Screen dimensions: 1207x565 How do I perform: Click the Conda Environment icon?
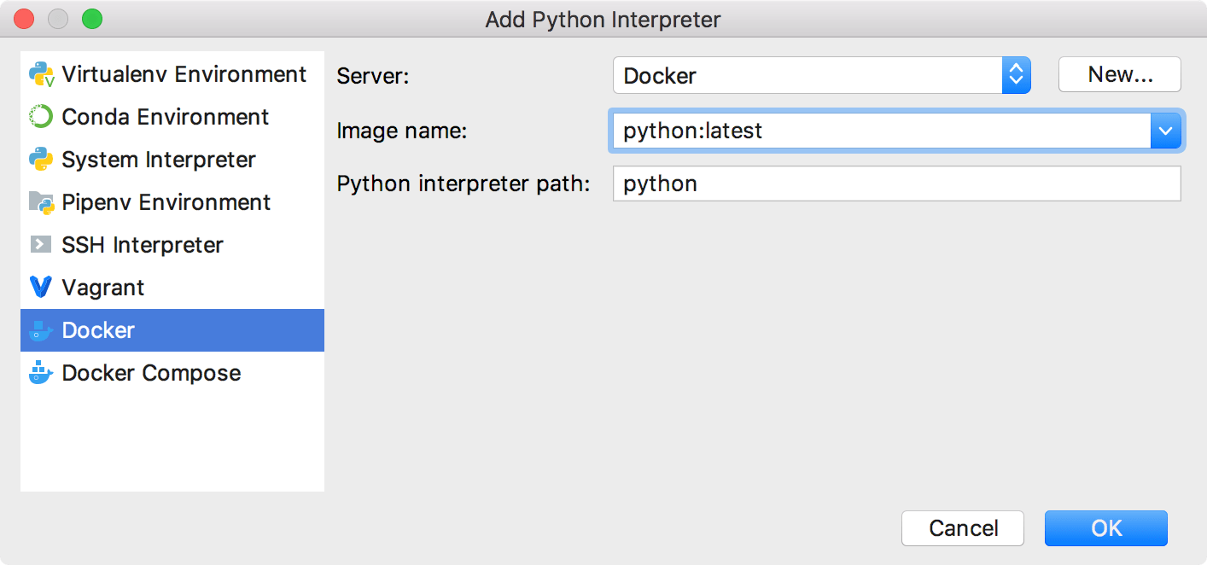click(x=40, y=117)
